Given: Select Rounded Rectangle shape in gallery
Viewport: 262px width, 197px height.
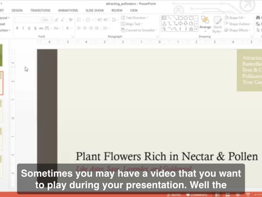Looking at the screenshot, I should click(191, 18).
